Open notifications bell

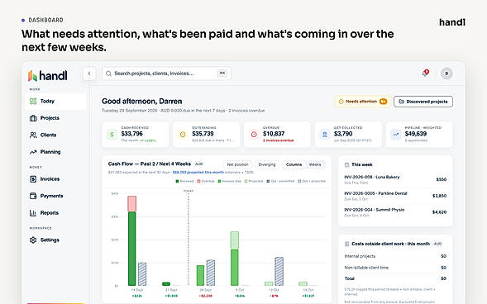425,74
